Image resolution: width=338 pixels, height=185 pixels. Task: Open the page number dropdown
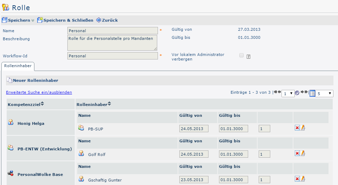pyautogui.click(x=288, y=94)
